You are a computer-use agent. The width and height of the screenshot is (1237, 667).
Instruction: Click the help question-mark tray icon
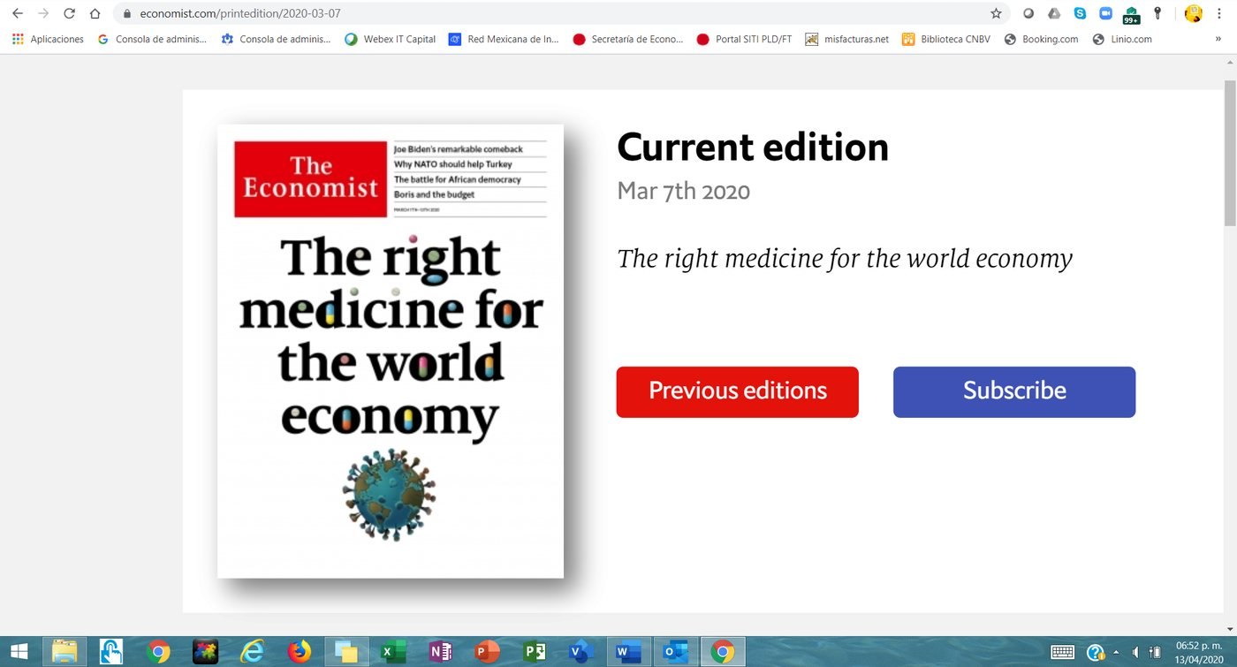(x=1095, y=652)
